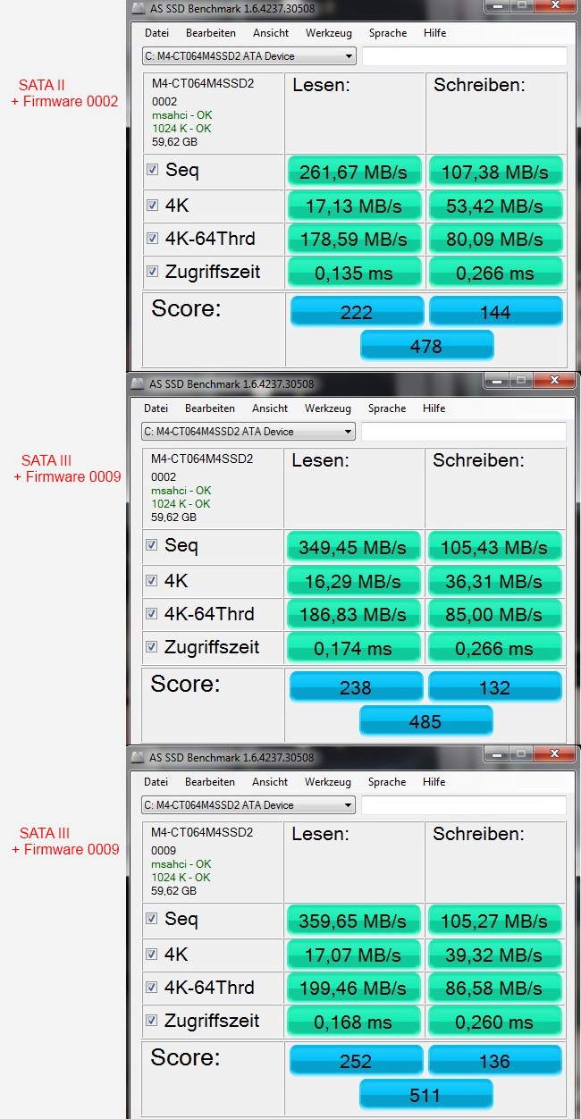Close the window showing total score 485
The height and width of the screenshot is (1119, 581).
(553, 380)
